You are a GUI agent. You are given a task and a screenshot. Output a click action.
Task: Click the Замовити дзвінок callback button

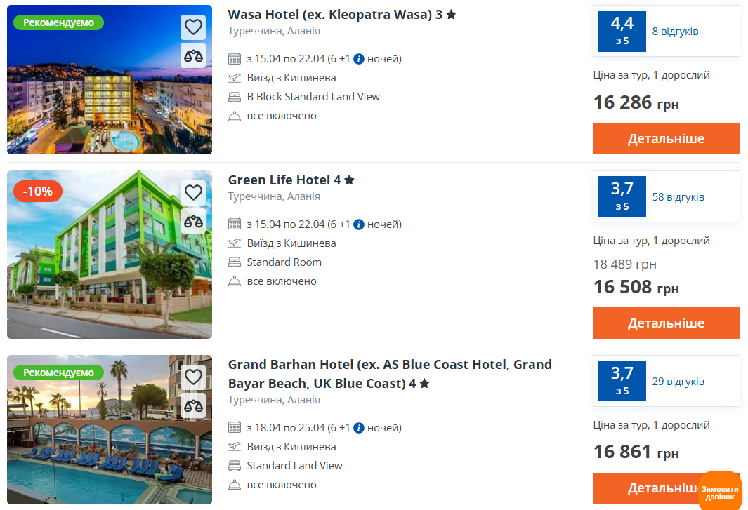[x=719, y=492]
